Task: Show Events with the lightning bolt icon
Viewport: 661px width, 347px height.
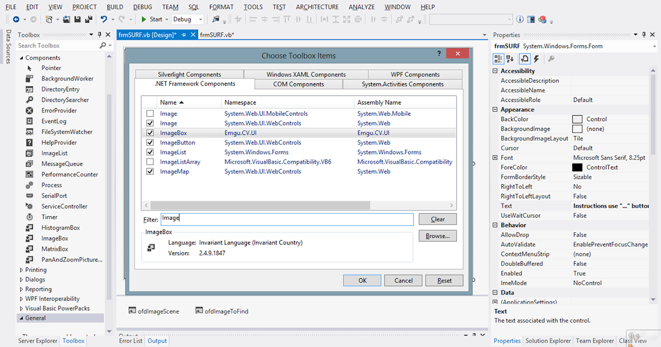Action: (x=537, y=58)
